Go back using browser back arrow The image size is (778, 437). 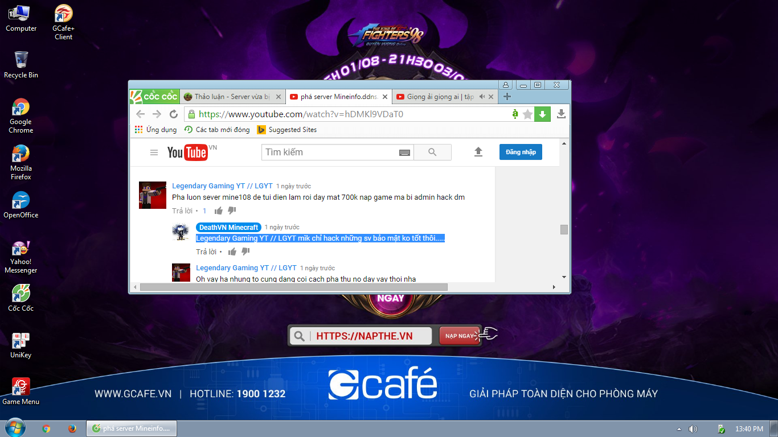pos(140,114)
